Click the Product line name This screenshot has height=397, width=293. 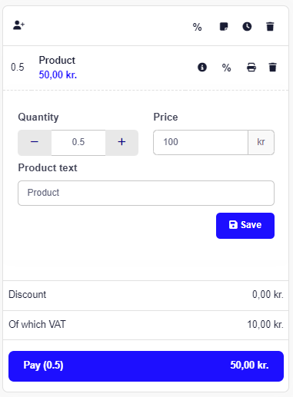[57, 61]
